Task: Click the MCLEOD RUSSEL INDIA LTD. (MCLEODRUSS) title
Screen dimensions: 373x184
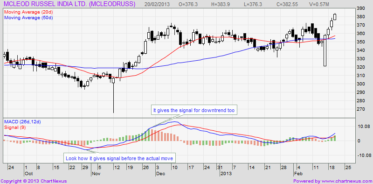Action: (70, 4)
